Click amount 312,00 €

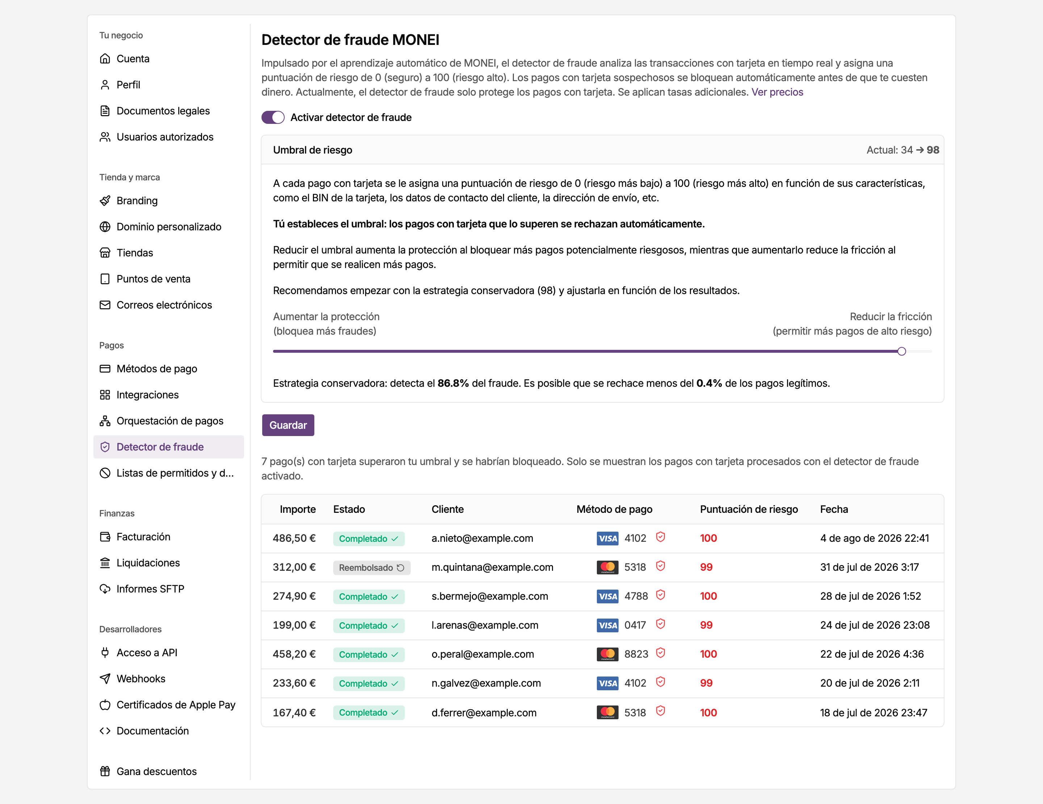(294, 567)
